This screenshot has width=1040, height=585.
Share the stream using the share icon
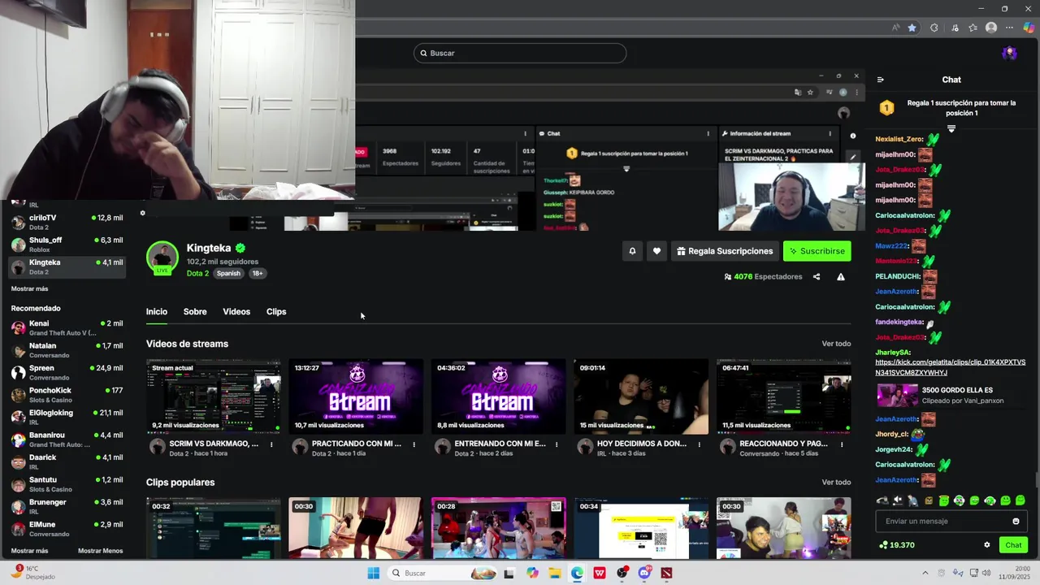point(817,277)
